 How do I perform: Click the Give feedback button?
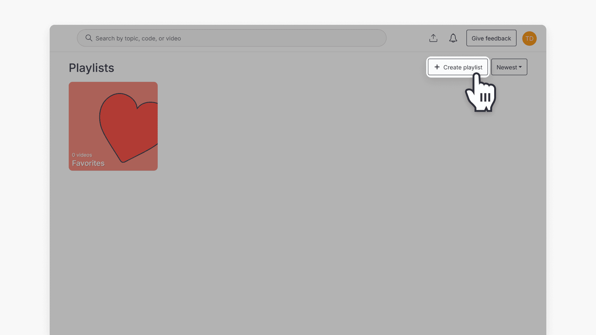491,38
